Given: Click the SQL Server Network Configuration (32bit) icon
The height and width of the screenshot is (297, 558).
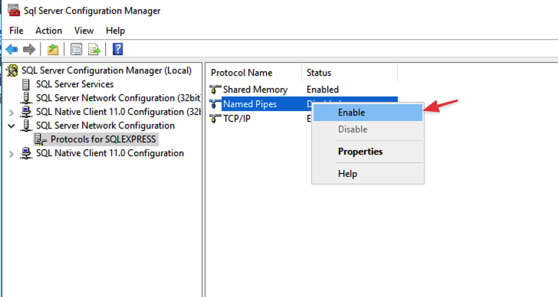Looking at the screenshot, I should (x=26, y=98).
